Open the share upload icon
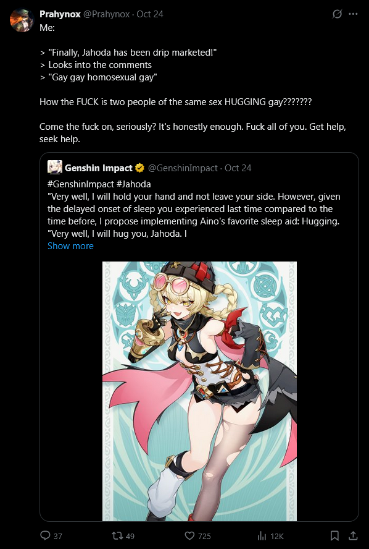This screenshot has width=369, height=549. click(x=353, y=535)
